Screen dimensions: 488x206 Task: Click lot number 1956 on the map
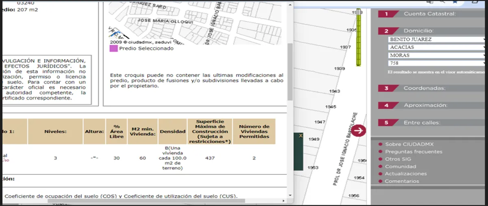pos(354,195)
